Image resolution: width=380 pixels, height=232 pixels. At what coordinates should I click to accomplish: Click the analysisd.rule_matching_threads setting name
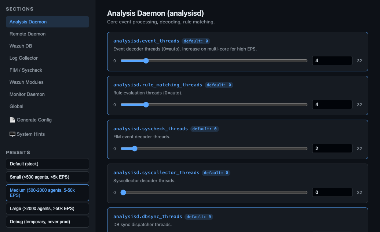point(157,85)
